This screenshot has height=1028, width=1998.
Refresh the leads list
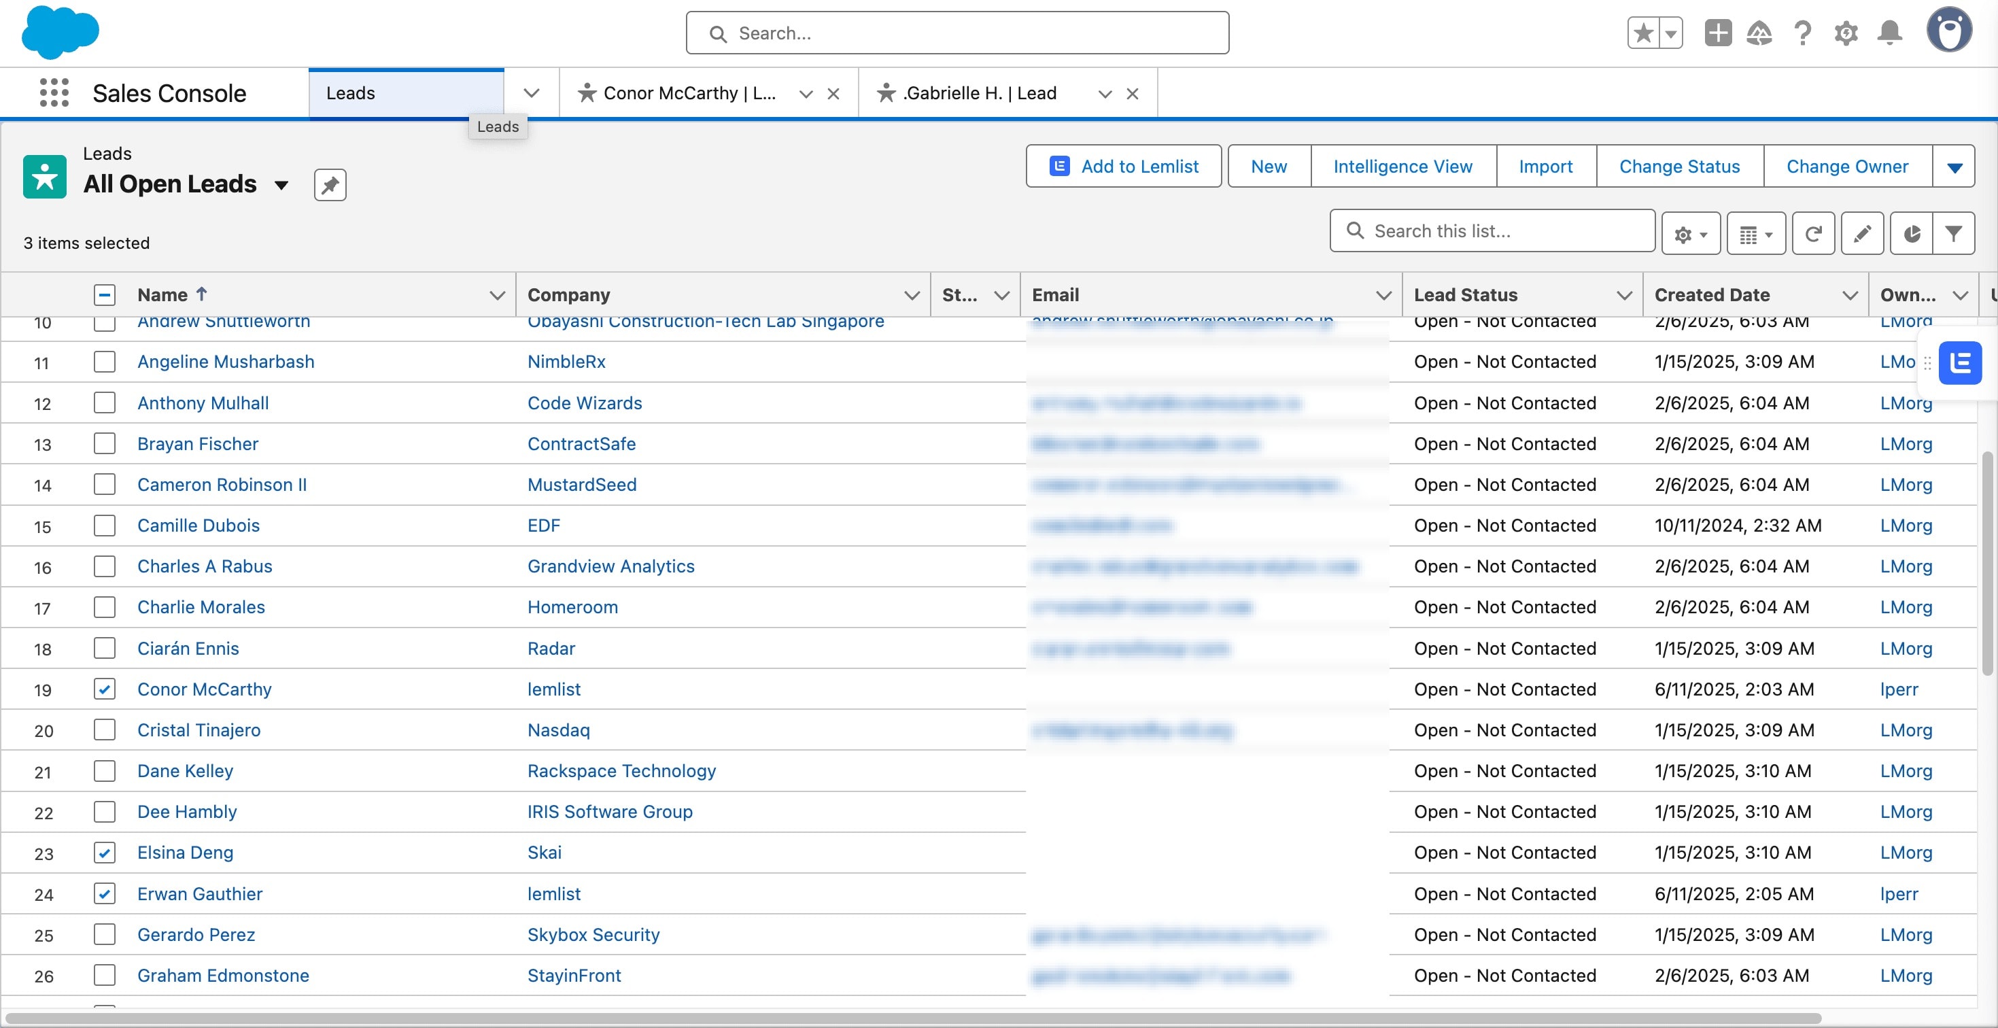[1812, 233]
